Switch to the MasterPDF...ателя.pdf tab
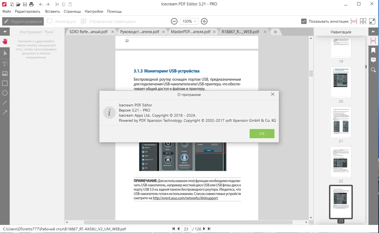 click(190, 32)
